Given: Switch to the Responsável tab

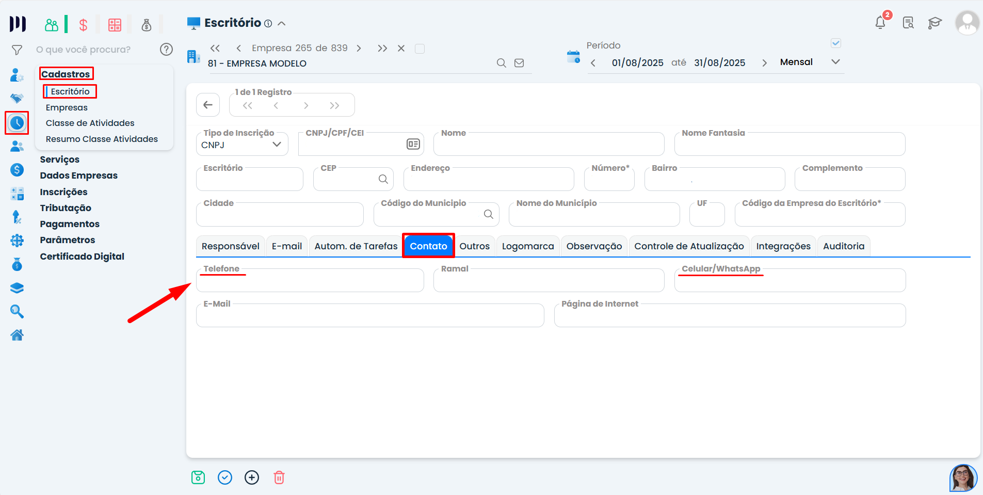Looking at the screenshot, I should (x=230, y=246).
